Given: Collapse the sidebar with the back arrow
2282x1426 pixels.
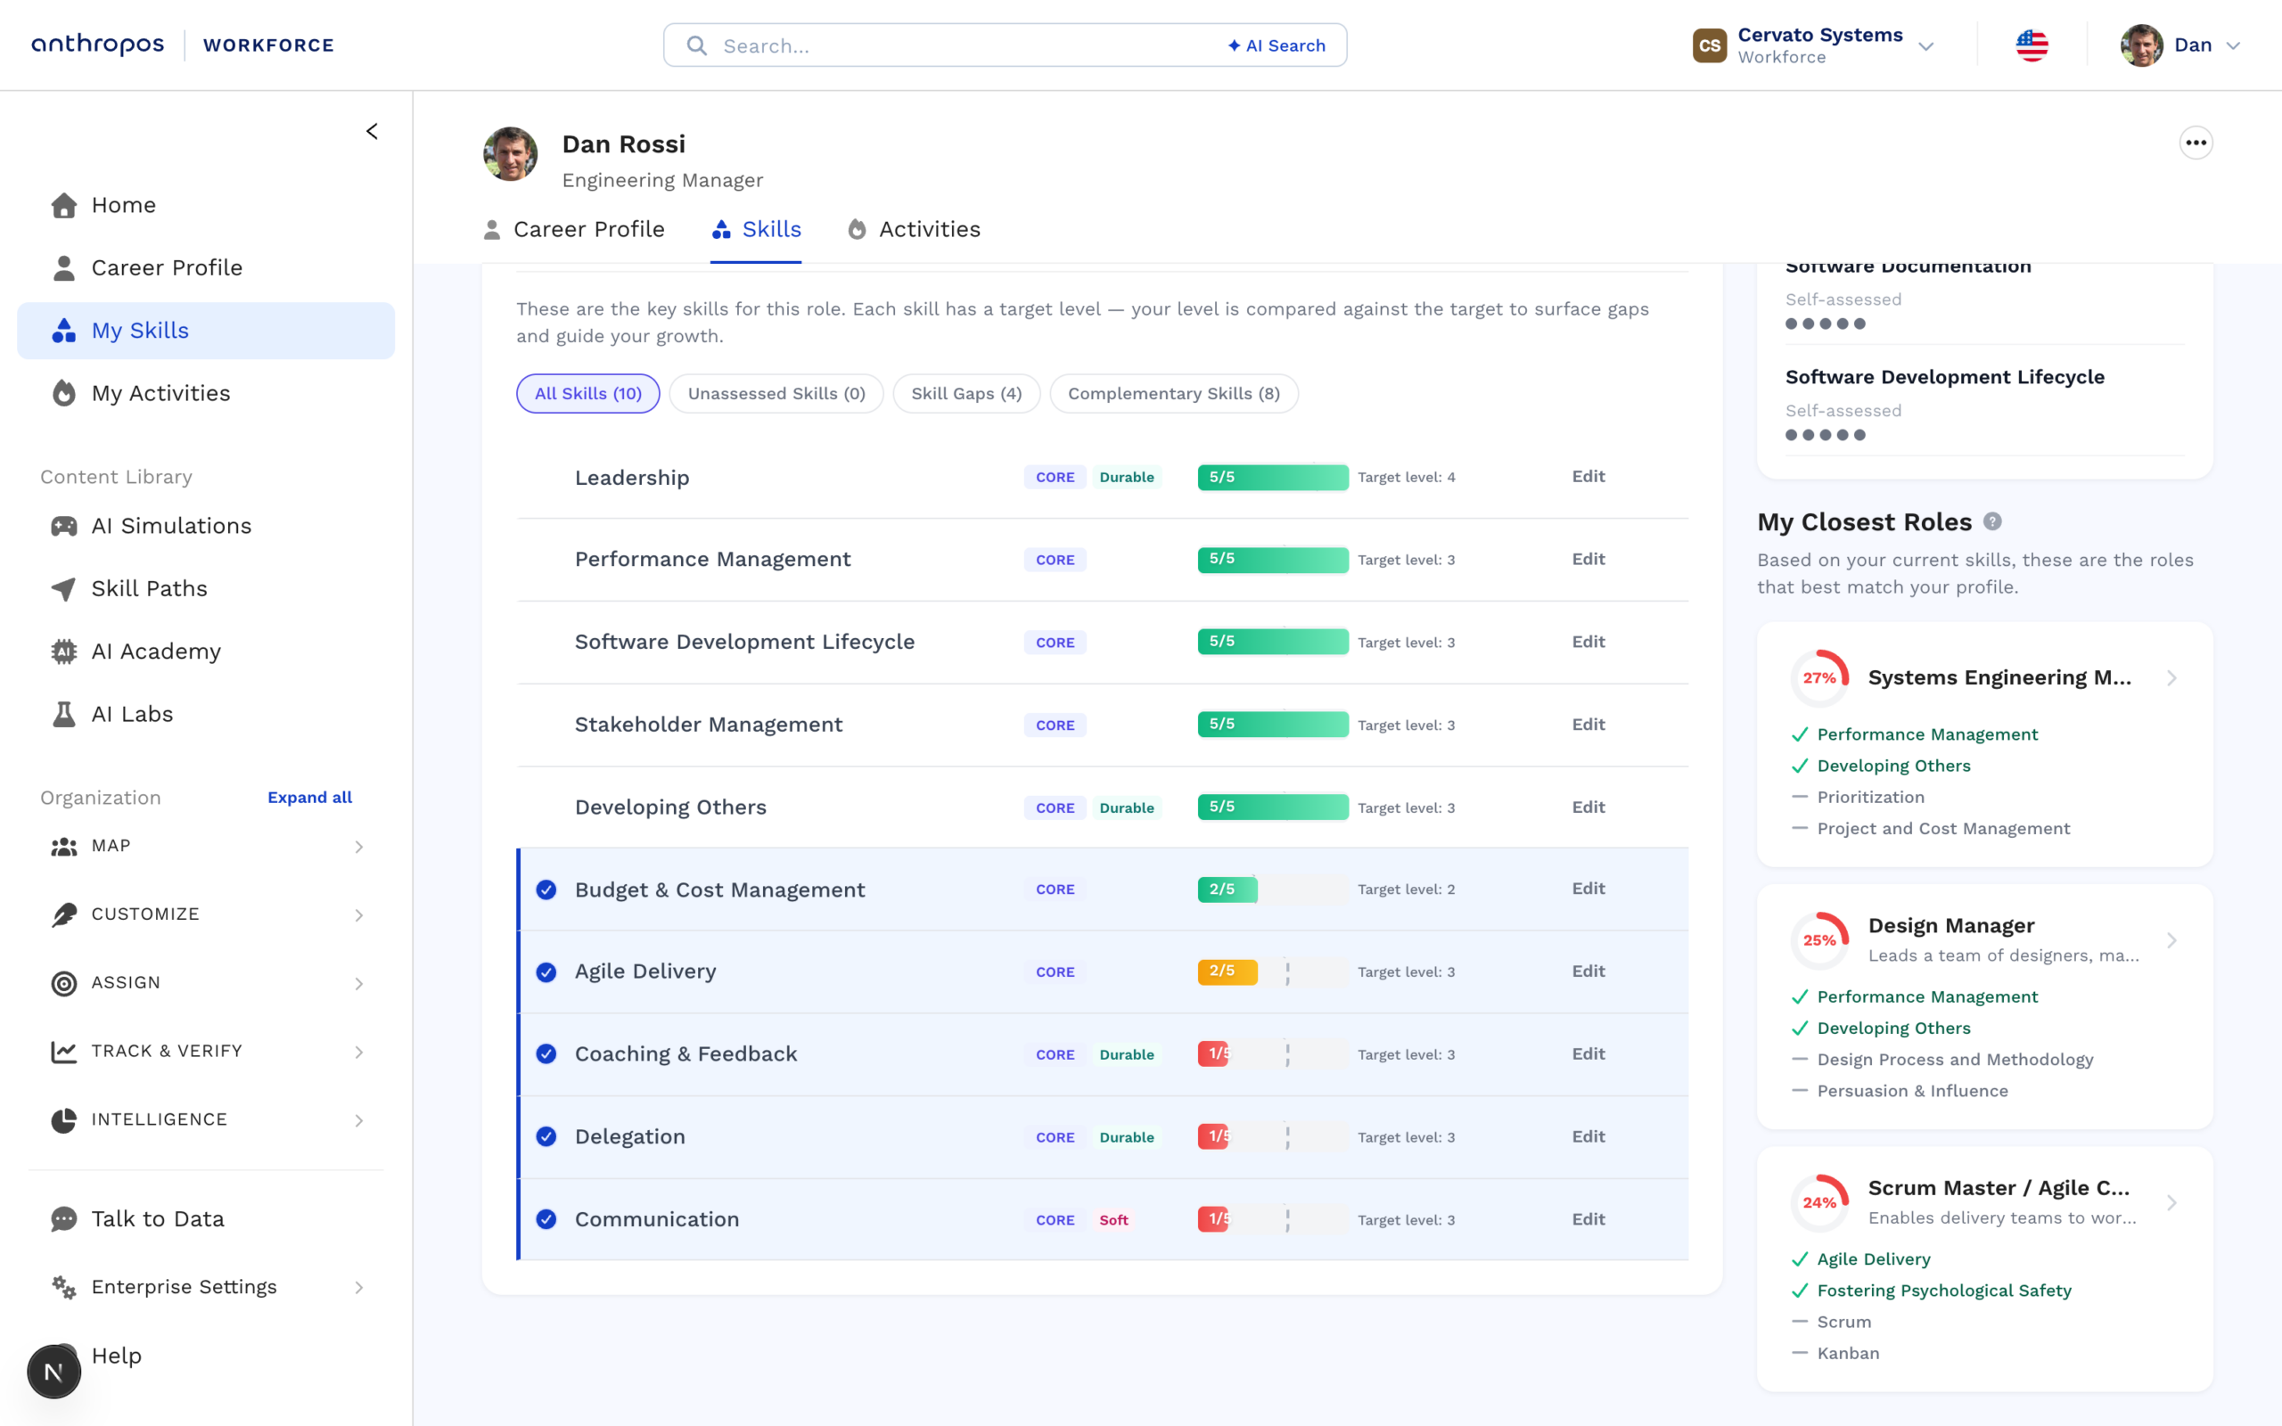Looking at the screenshot, I should tap(373, 131).
